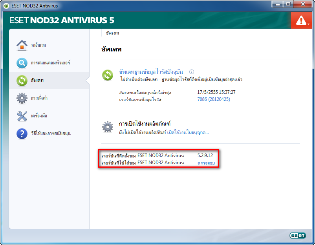Image resolution: width=315 pixels, height=245 pixels.
Task: Click อัพเดทฐานข้อมูลไวรัสปัจจุบัน to update database
Action: click(150, 72)
